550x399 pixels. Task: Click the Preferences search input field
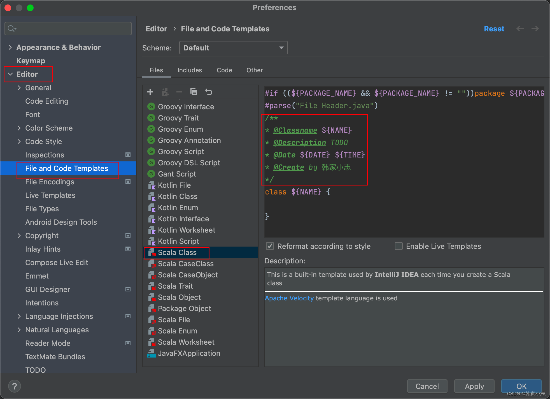(68, 29)
